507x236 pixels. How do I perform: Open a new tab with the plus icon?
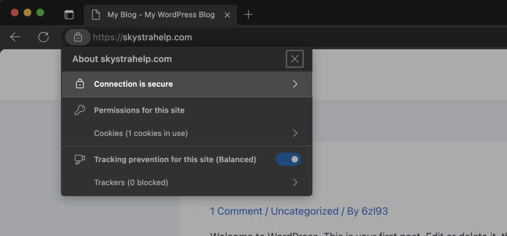coord(249,15)
